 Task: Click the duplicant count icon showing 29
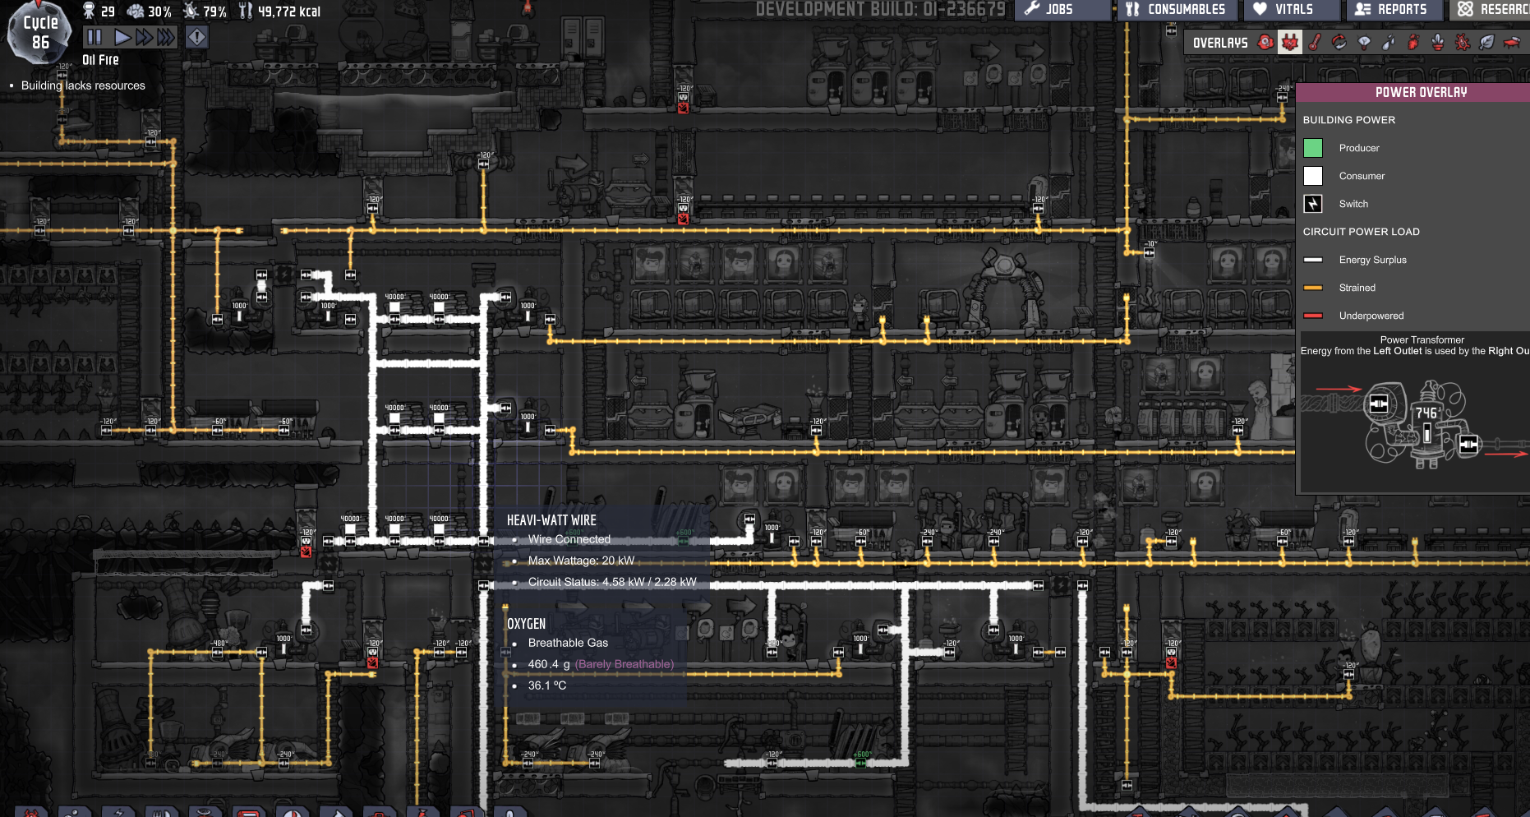pos(90,11)
